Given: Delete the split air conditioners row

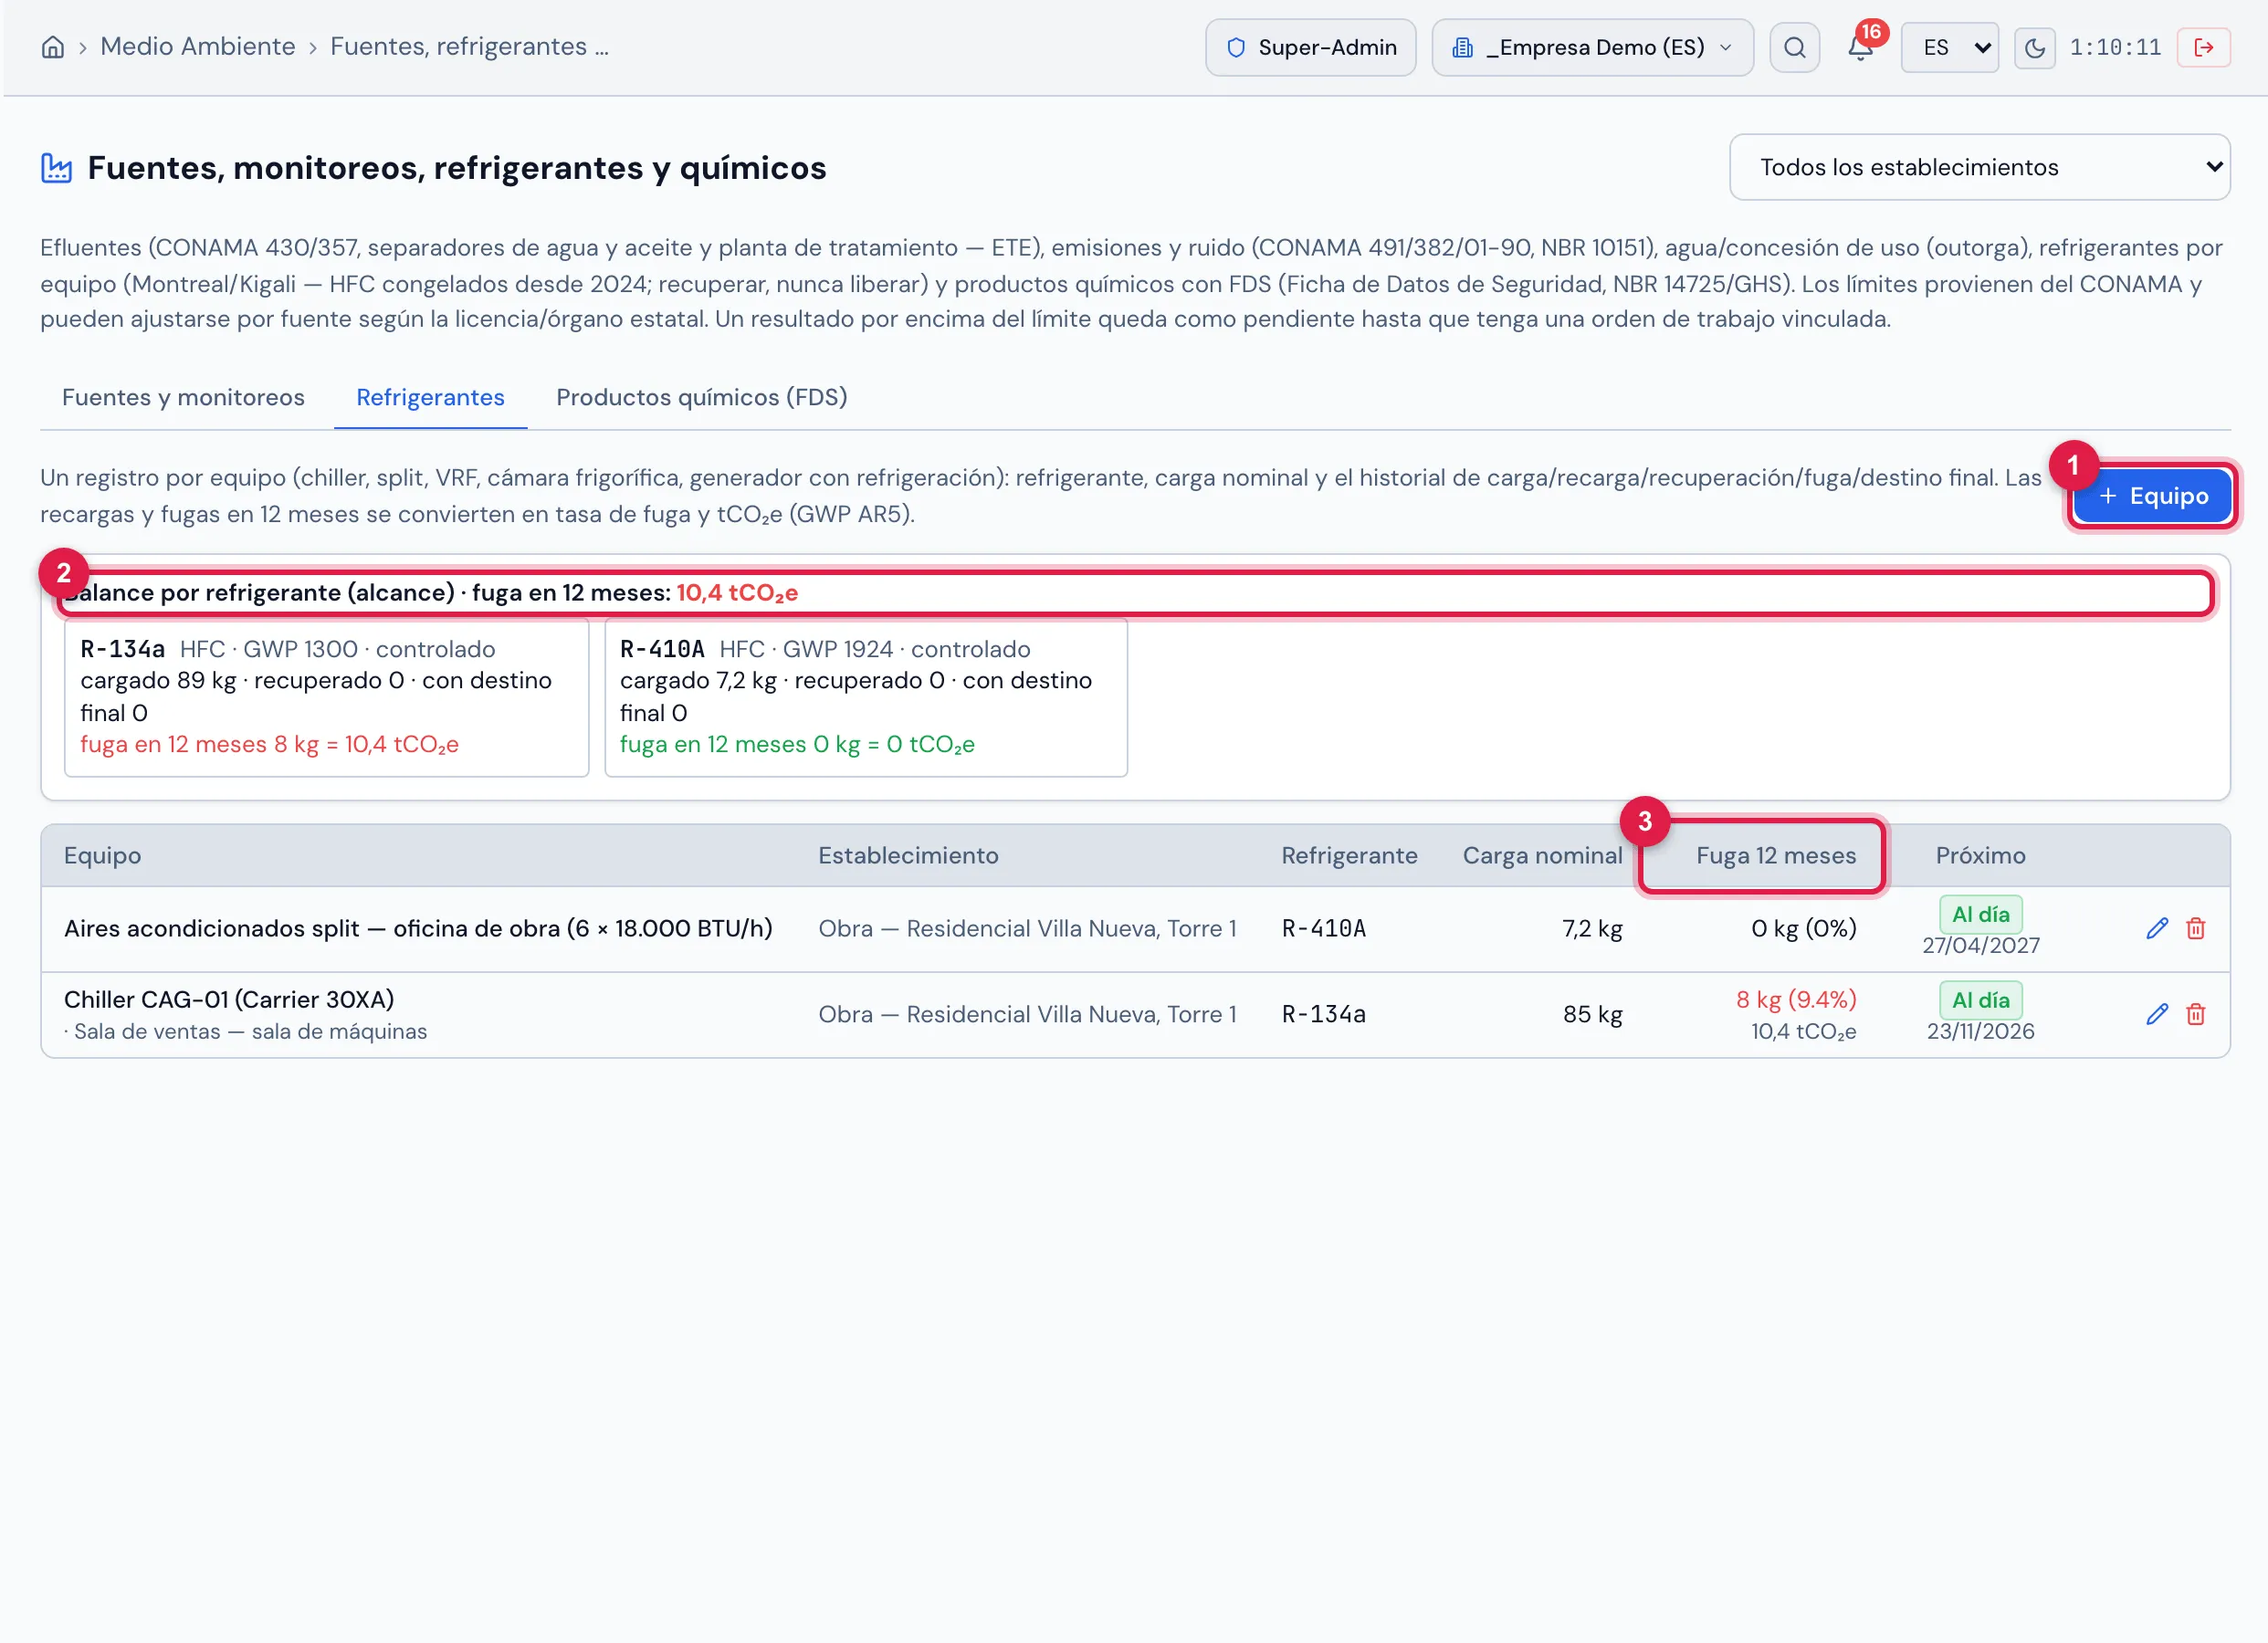Looking at the screenshot, I should point(2196,928).
